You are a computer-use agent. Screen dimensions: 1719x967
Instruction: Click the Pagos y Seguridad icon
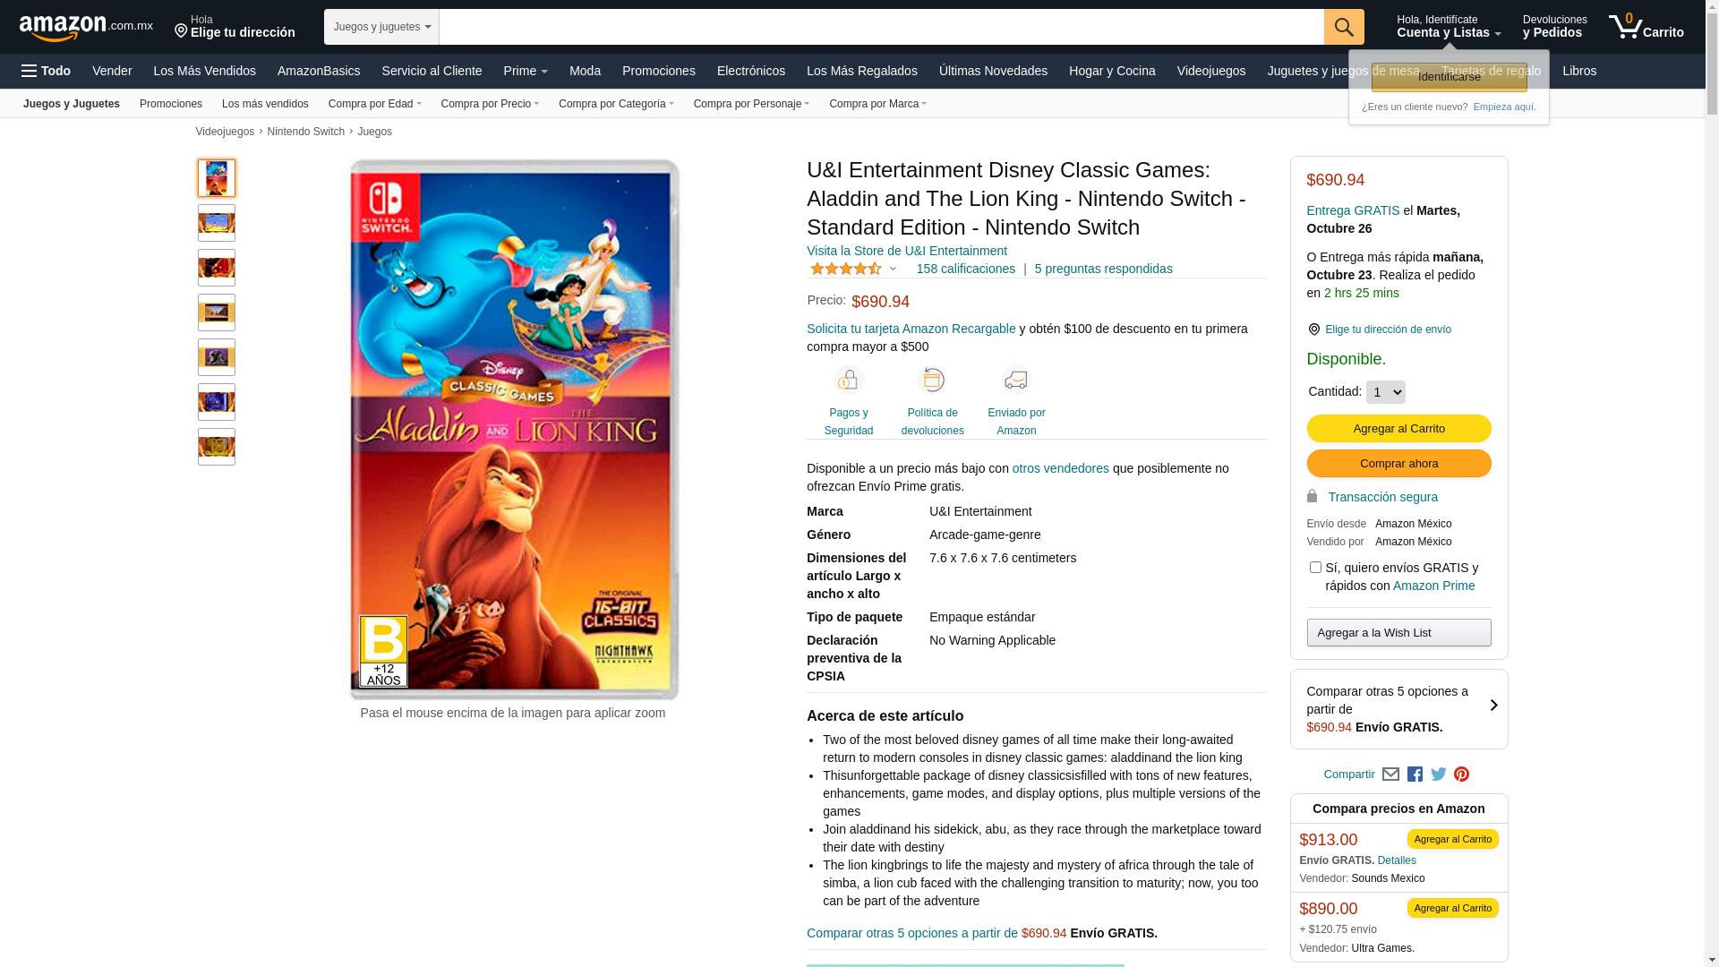point(849,381)
